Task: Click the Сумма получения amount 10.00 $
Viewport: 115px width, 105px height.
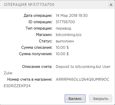Action: pos(62,54)
